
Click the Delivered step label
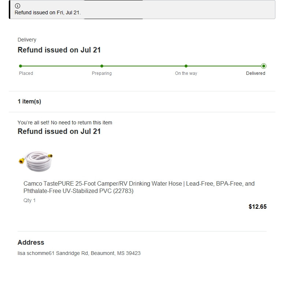point(256,73)
